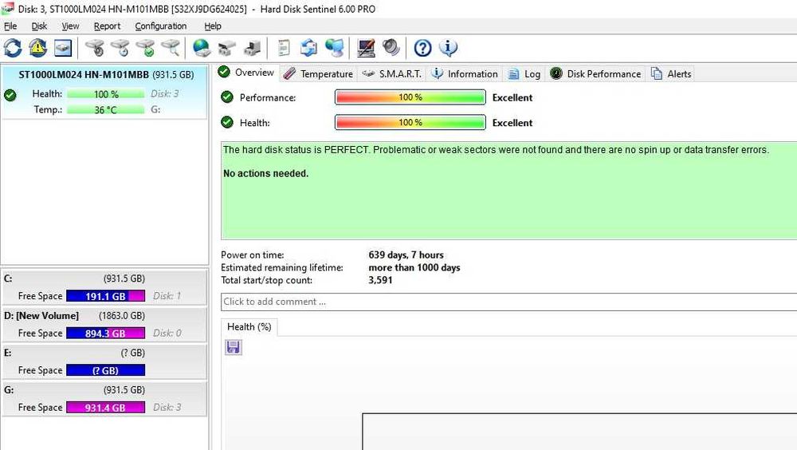Click the '3,591' start/stop count value
Image resolution: width=797 pixels, height=450 pixels.
(x=380, y=280)
